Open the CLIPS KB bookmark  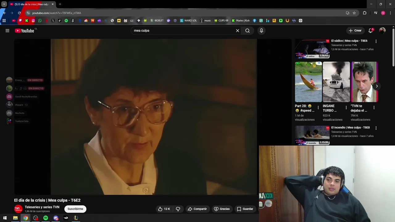tap(221, 21)
